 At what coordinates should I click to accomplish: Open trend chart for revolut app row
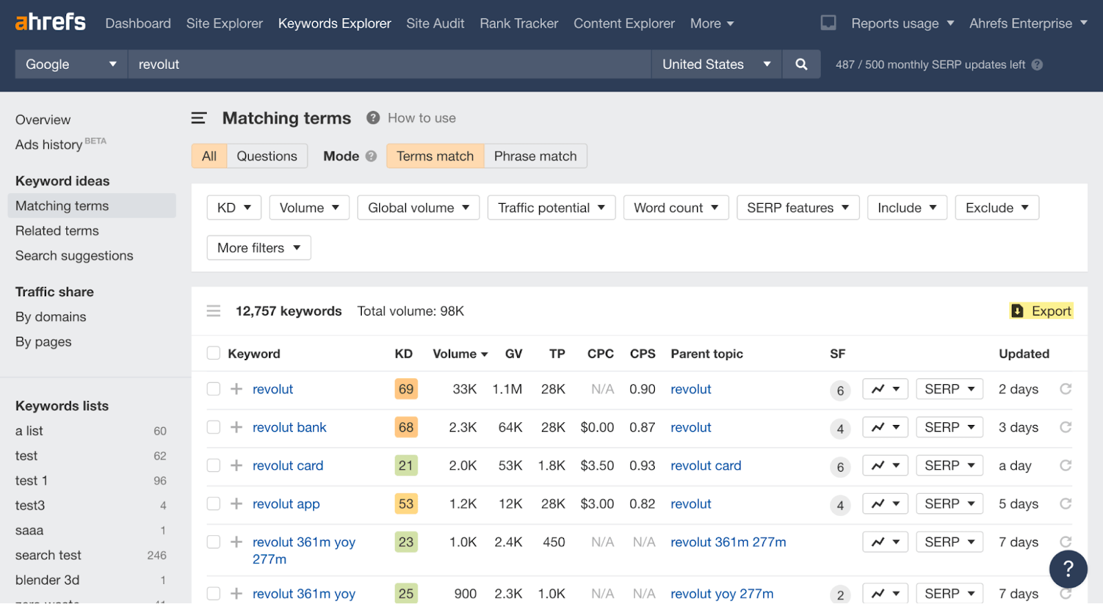tap(885, 504)
